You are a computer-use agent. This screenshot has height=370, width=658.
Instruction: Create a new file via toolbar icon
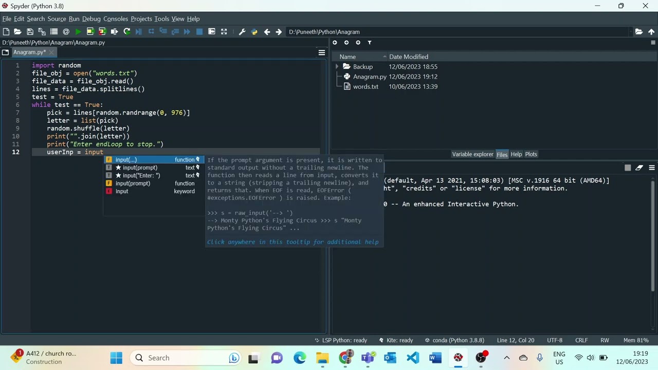[x=6, y=32]
